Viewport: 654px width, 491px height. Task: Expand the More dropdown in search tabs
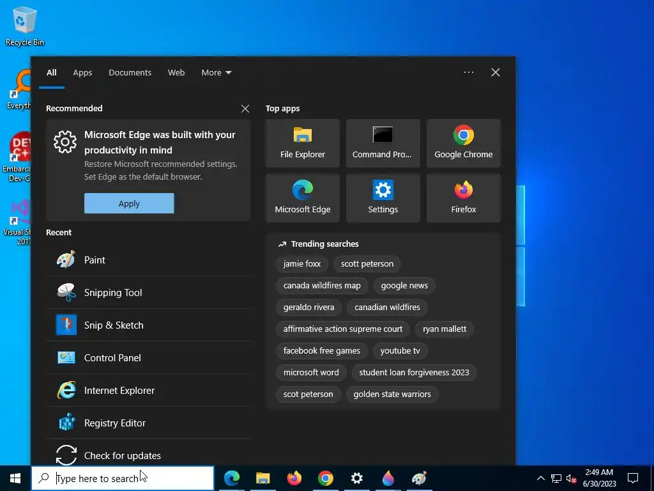216,73
